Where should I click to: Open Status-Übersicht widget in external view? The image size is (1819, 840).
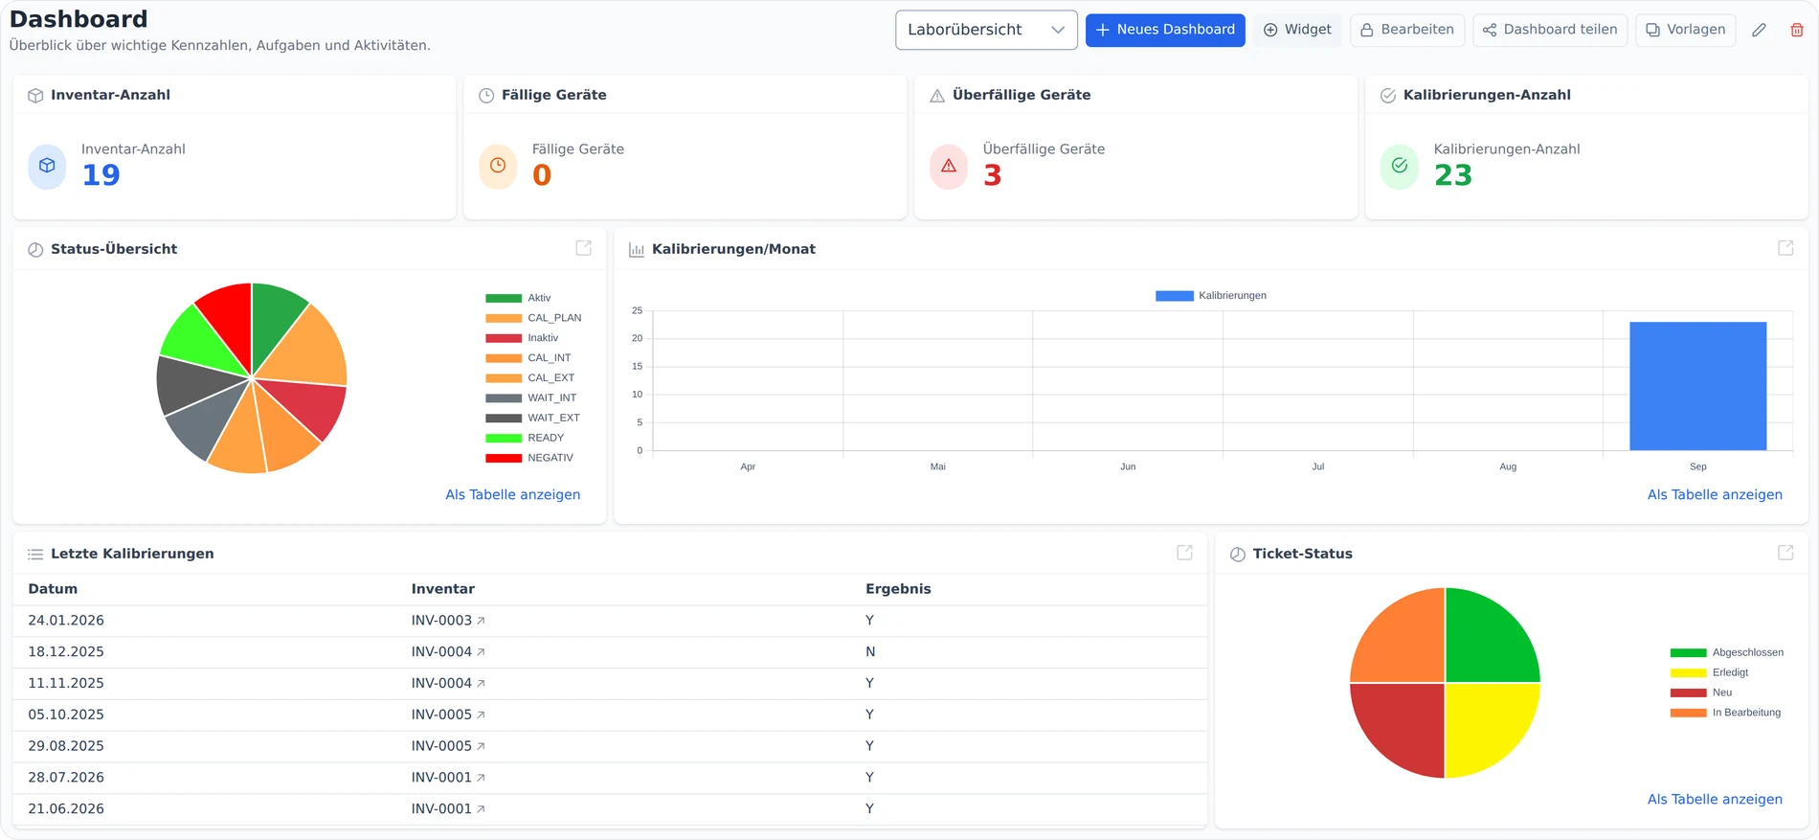pyautogui.click(x=583, y=248)
